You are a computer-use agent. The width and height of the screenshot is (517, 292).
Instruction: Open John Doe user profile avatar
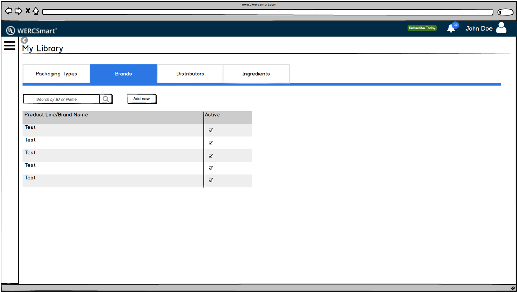click(x=501, y=28)
